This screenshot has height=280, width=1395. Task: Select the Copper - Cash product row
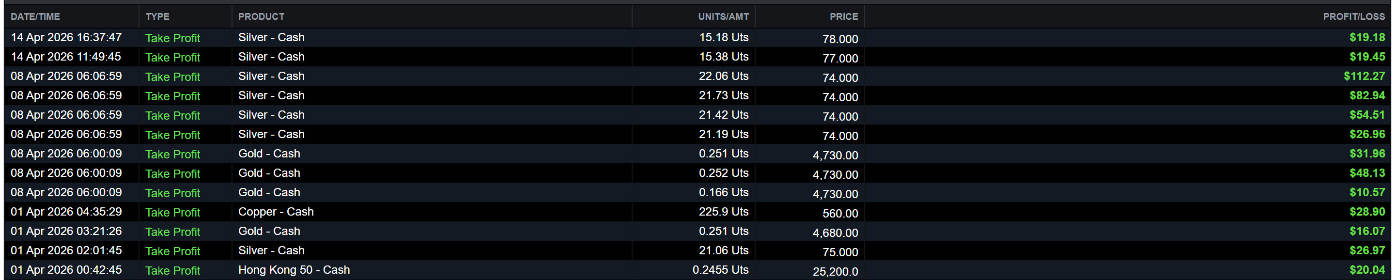(x=276, y=212)
